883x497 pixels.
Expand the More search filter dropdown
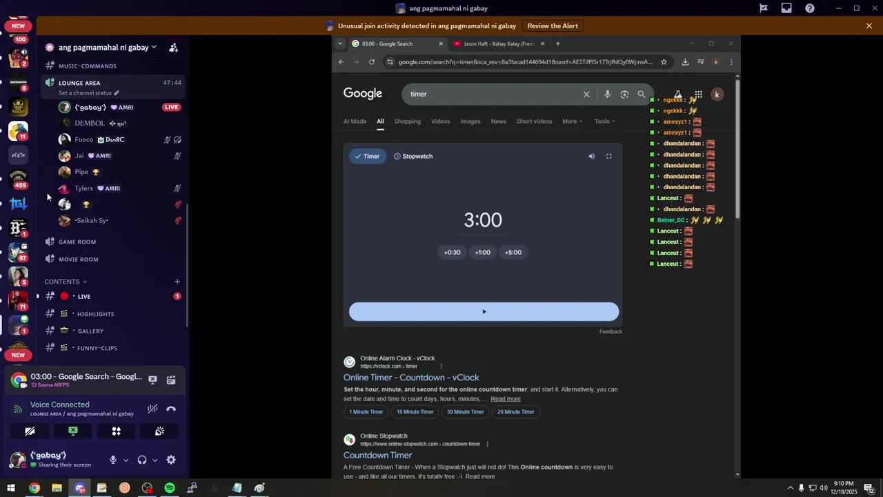pos(572,121)
